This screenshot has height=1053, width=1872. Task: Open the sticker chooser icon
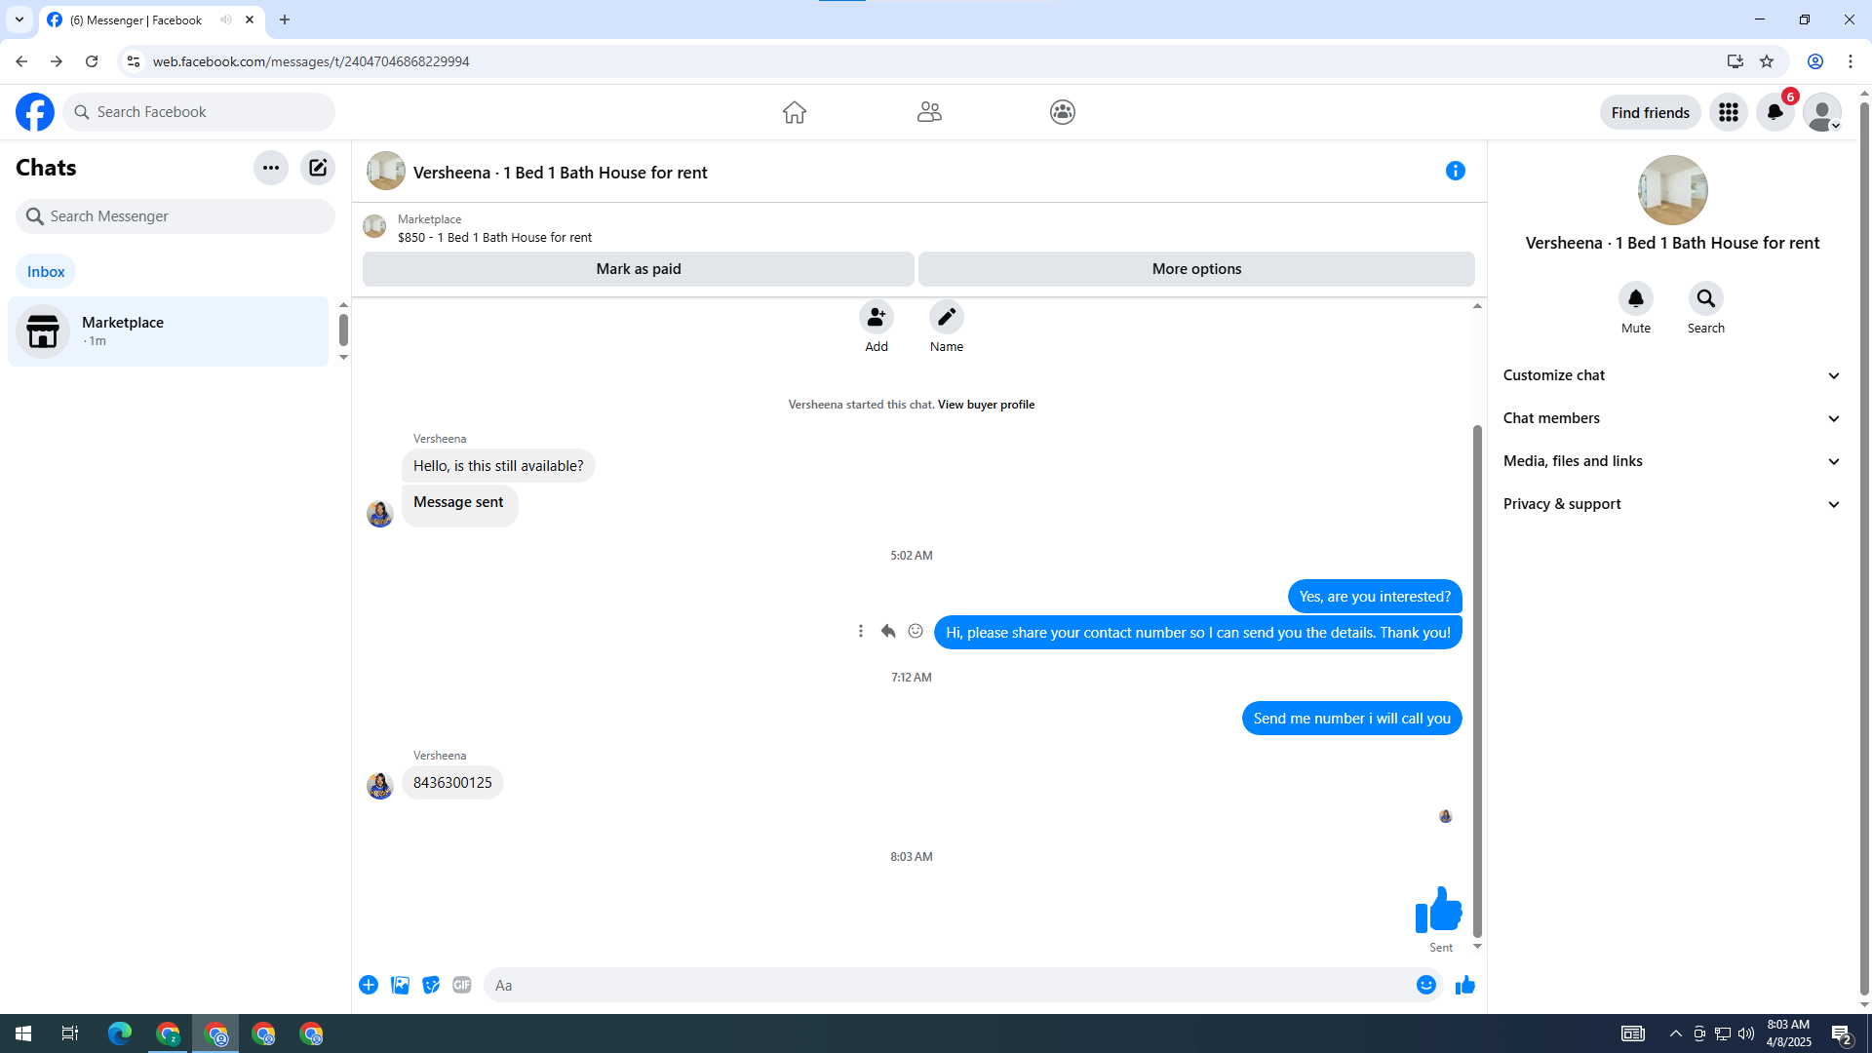click(x=431, y=985)
